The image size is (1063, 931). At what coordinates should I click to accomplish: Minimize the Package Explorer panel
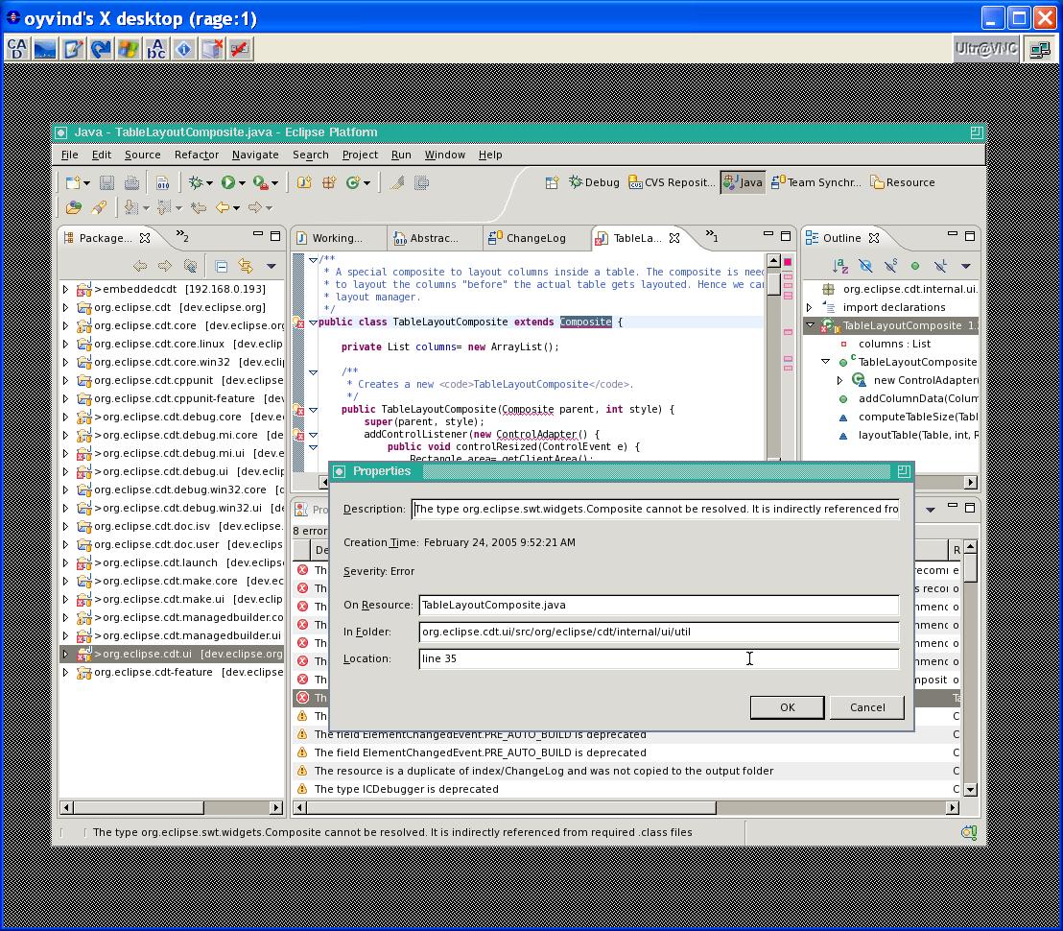[258, 234]
